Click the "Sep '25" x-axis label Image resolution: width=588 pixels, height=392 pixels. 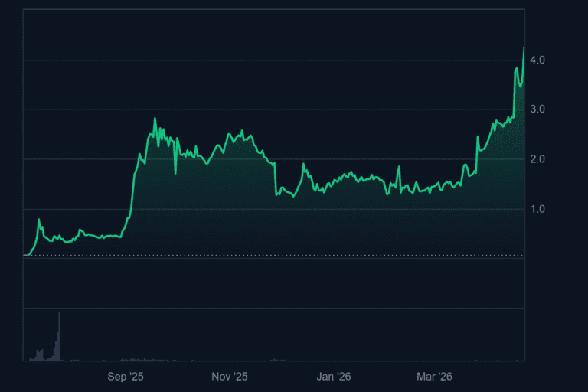pyautogui.click(x=126, y=377)
